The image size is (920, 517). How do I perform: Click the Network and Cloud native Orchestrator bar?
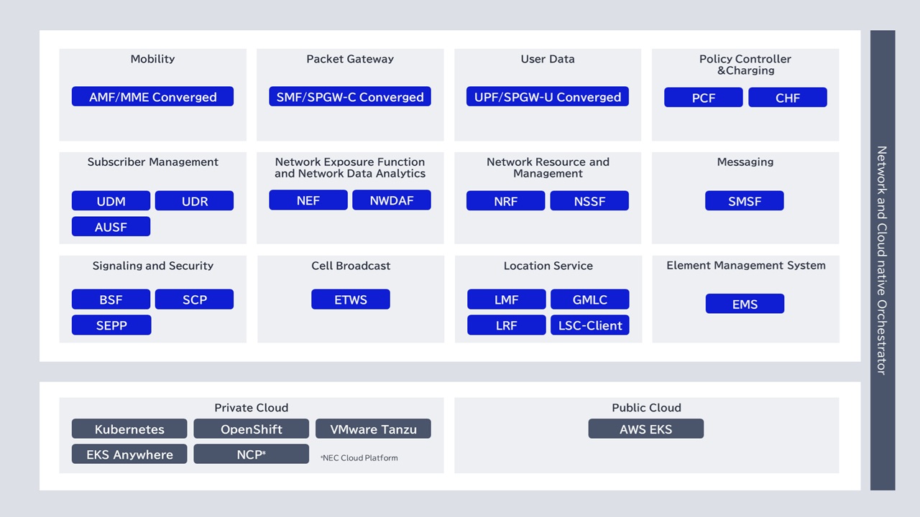coord(882,260)
